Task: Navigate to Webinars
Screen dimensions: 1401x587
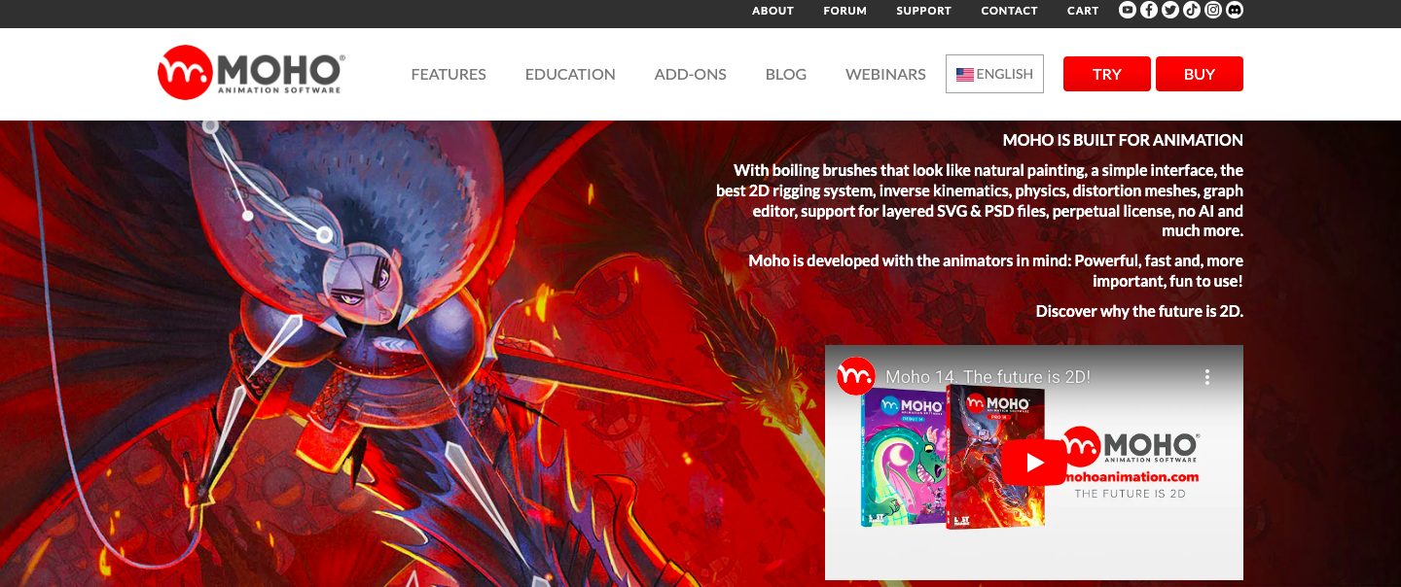Action: point(885,74)
